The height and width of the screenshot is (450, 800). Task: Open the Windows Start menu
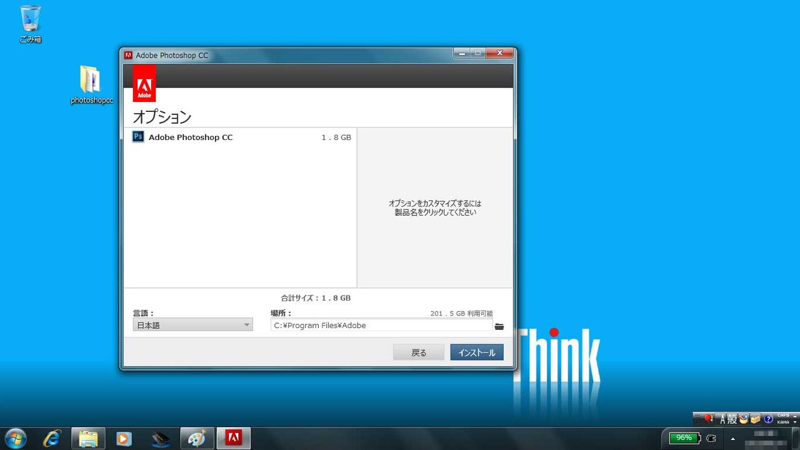pyautogui.click(x=15, y=438)
